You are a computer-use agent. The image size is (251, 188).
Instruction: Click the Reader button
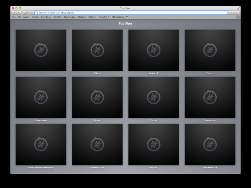233,13
